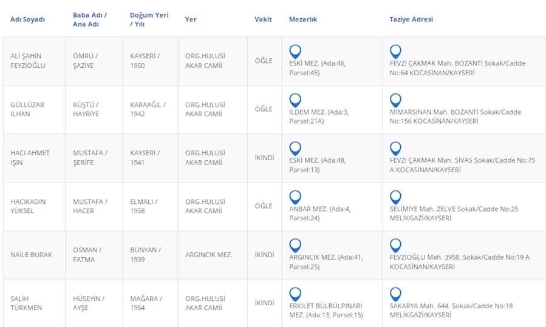Open map pin for Selimiye Zelve address
Screen dimensions: 546x327
tap(395, 197)
